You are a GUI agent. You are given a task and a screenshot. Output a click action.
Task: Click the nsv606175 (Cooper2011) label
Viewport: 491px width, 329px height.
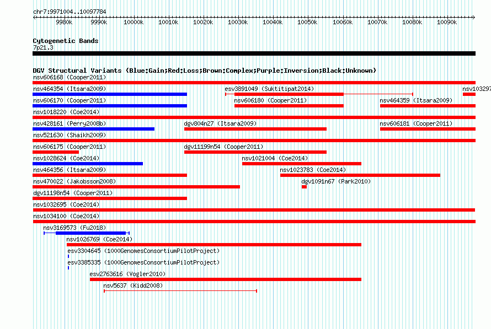coord(70,147)
